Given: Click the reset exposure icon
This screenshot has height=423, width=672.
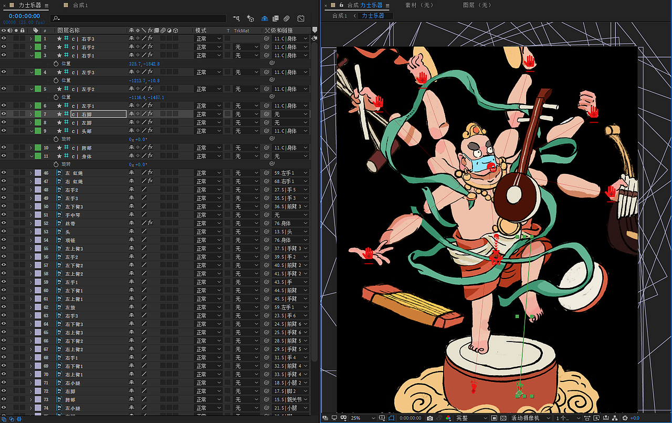Looking at the screenshot, I should point(624,418).
